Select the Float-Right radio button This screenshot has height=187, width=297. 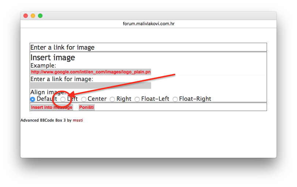[x=175, y=99]
